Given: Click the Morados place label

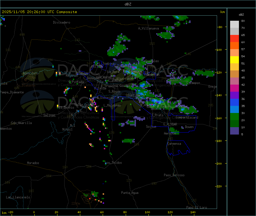Looking at the screenshot, I should pos(33,163).
